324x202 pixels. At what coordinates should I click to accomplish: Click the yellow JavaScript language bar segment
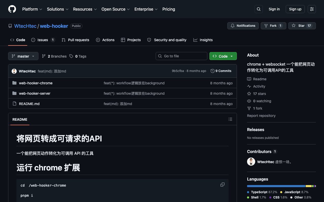(x=309, y=186)
